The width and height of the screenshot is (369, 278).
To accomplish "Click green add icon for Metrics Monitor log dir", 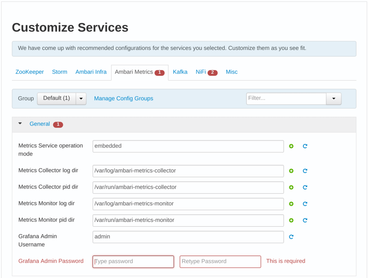I will click(291, 204).
